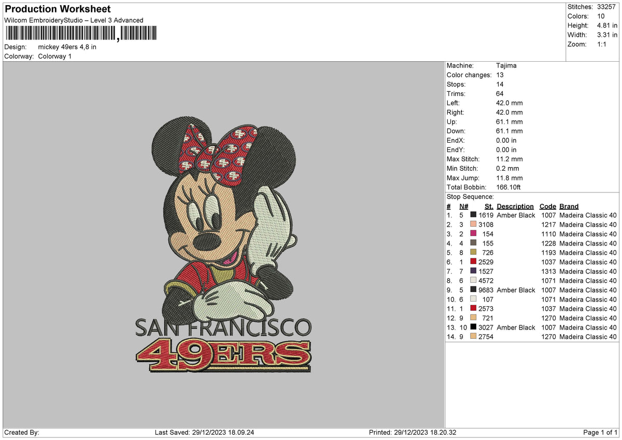Select the black swatch beside 9683 stitches
Viewport: 622px width, 440px height.
tap(473, 290)
